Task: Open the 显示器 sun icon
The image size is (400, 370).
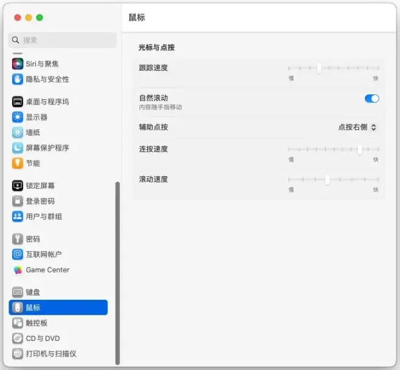Action: pos(18,117)
